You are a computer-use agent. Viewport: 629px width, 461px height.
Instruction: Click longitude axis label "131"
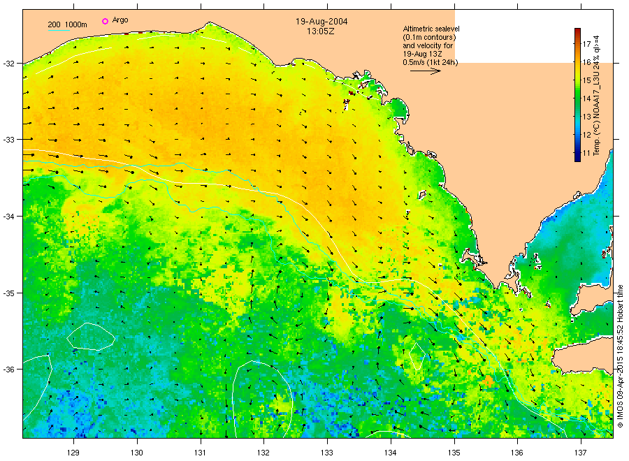coord(200,453)
